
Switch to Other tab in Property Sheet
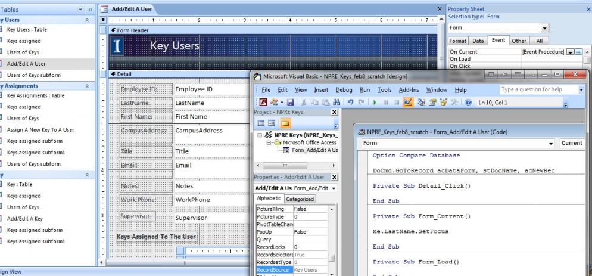pos(519,41)
